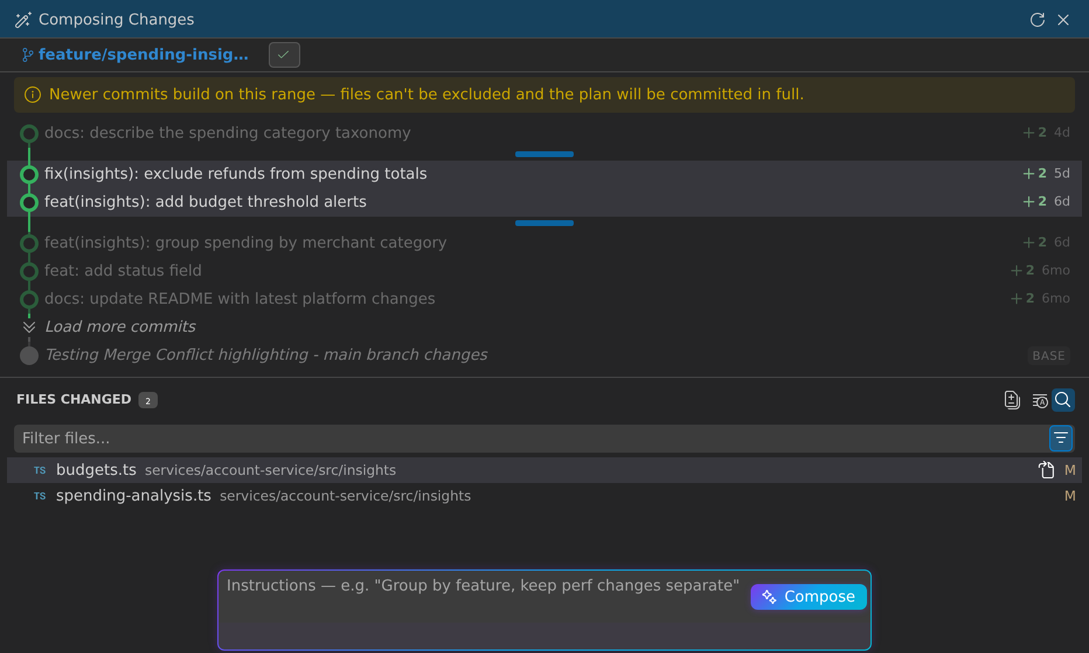
Task: Click the commit node circle for 'add budget threshold alerts'
Action: (x=29, y=202)
